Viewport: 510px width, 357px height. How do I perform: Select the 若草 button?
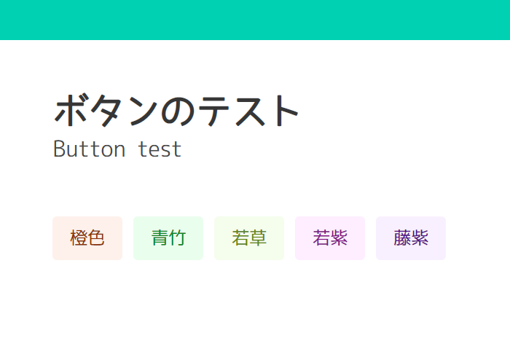[x=249, y=238]
